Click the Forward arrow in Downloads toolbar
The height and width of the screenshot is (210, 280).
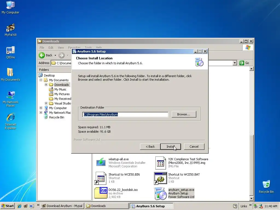click(62, 55)
